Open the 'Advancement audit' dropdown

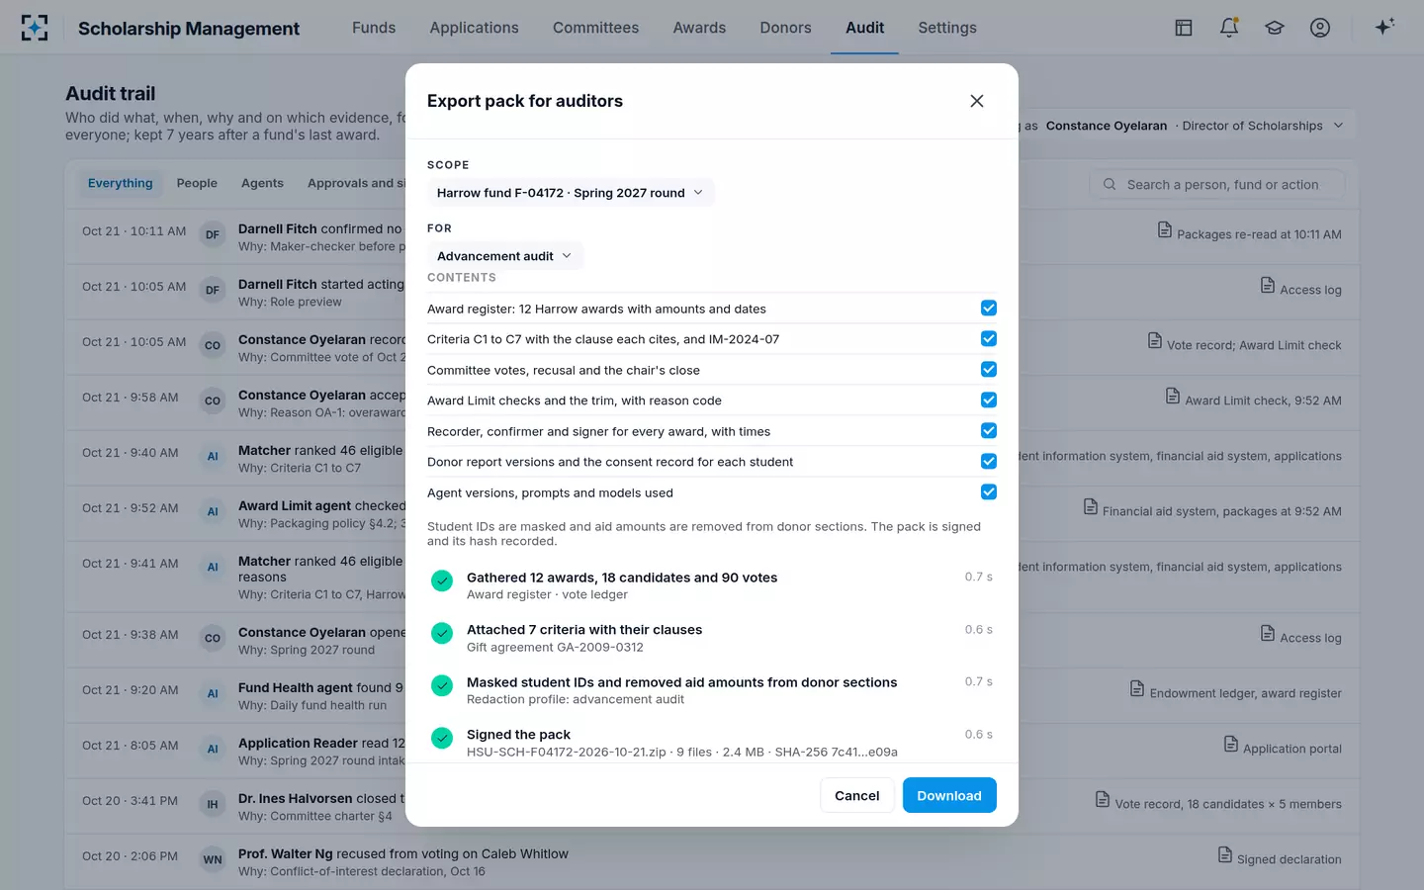coord(505,256)
